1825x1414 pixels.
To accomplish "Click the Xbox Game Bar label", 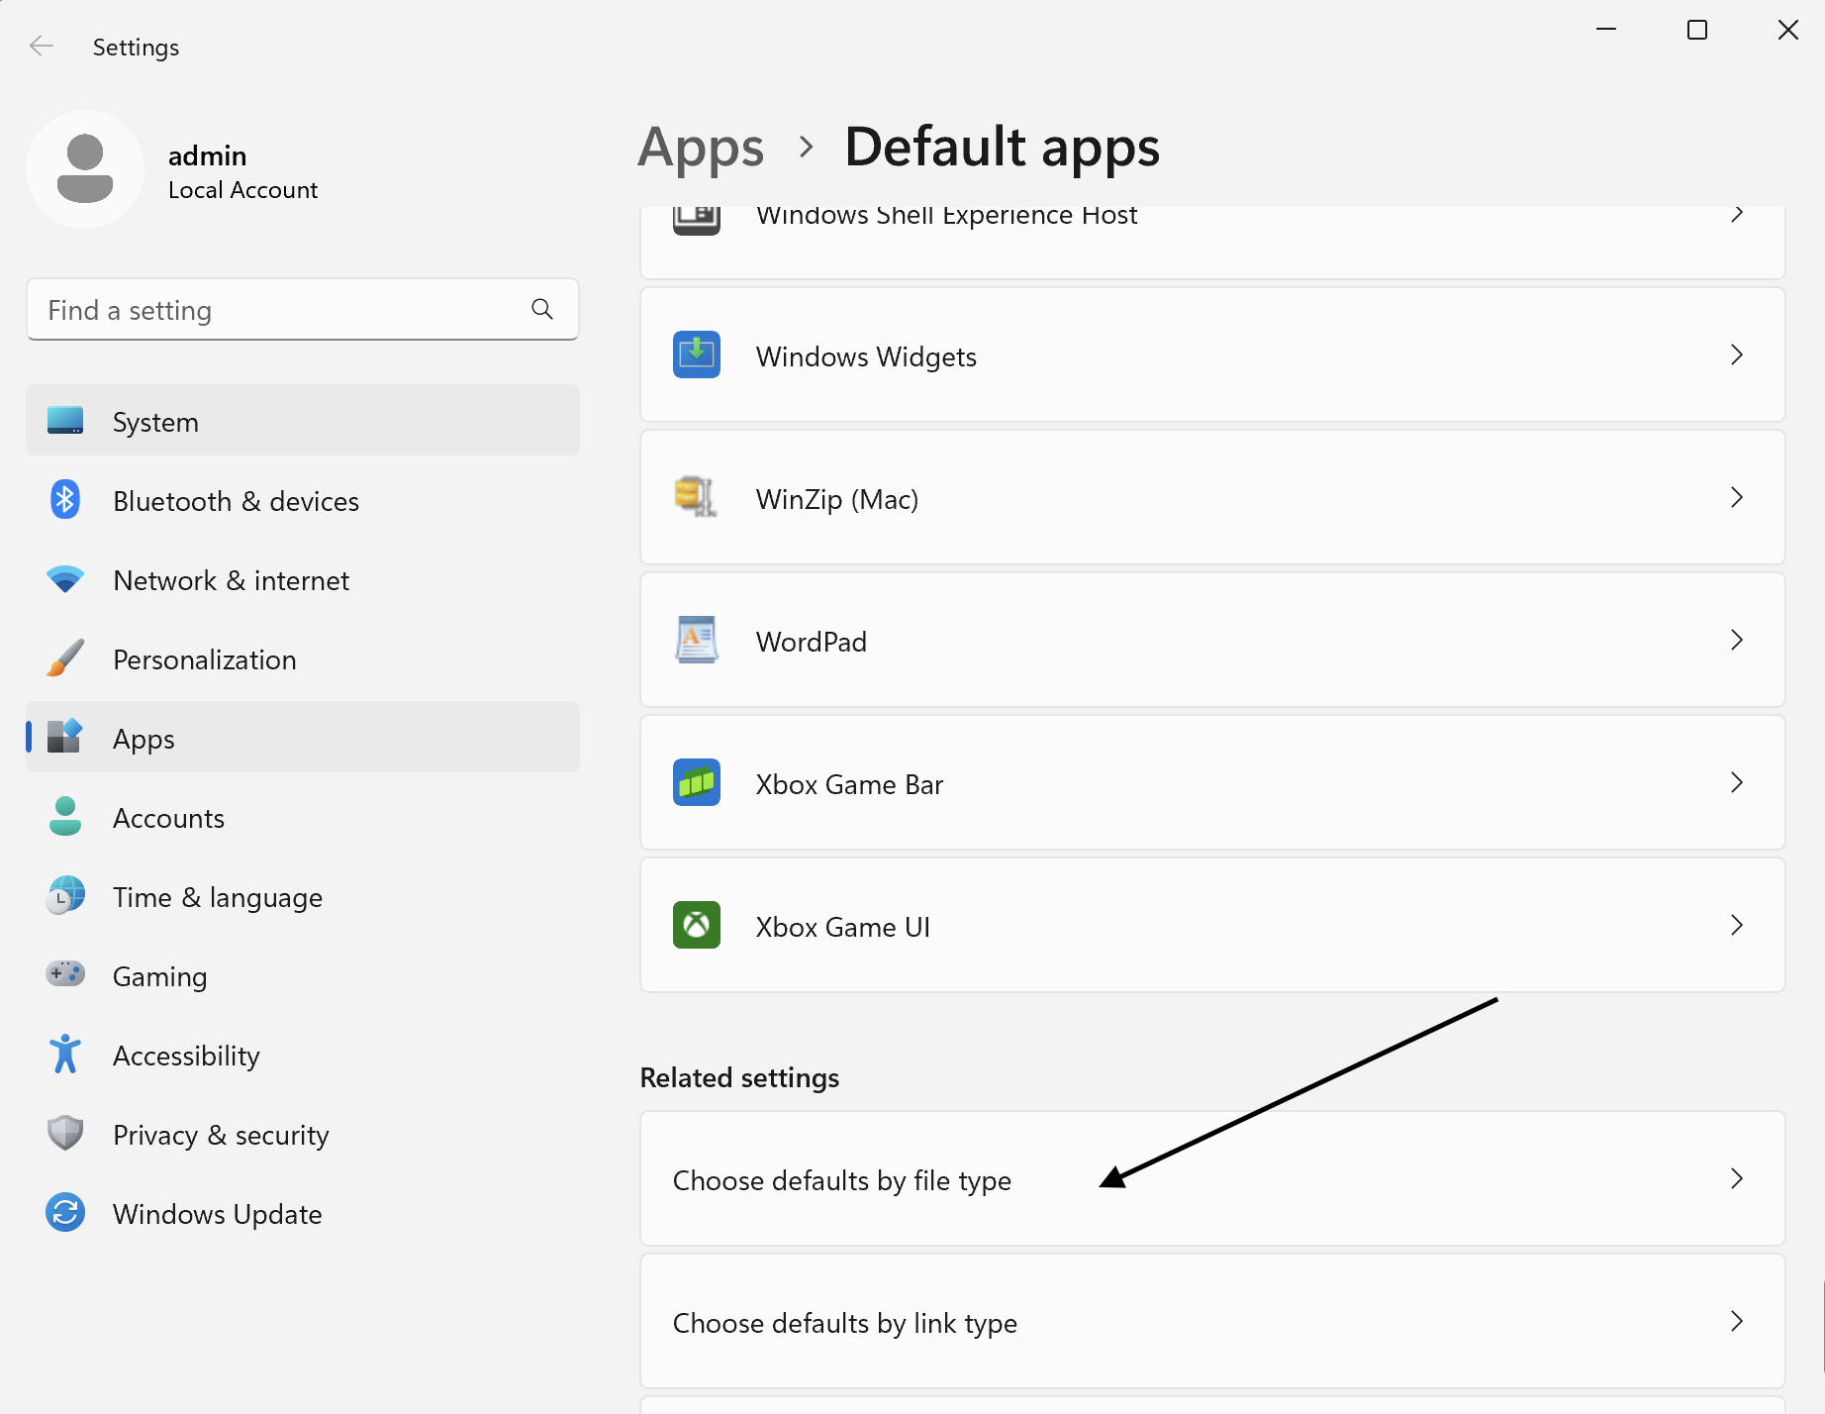I will point(849,784).
